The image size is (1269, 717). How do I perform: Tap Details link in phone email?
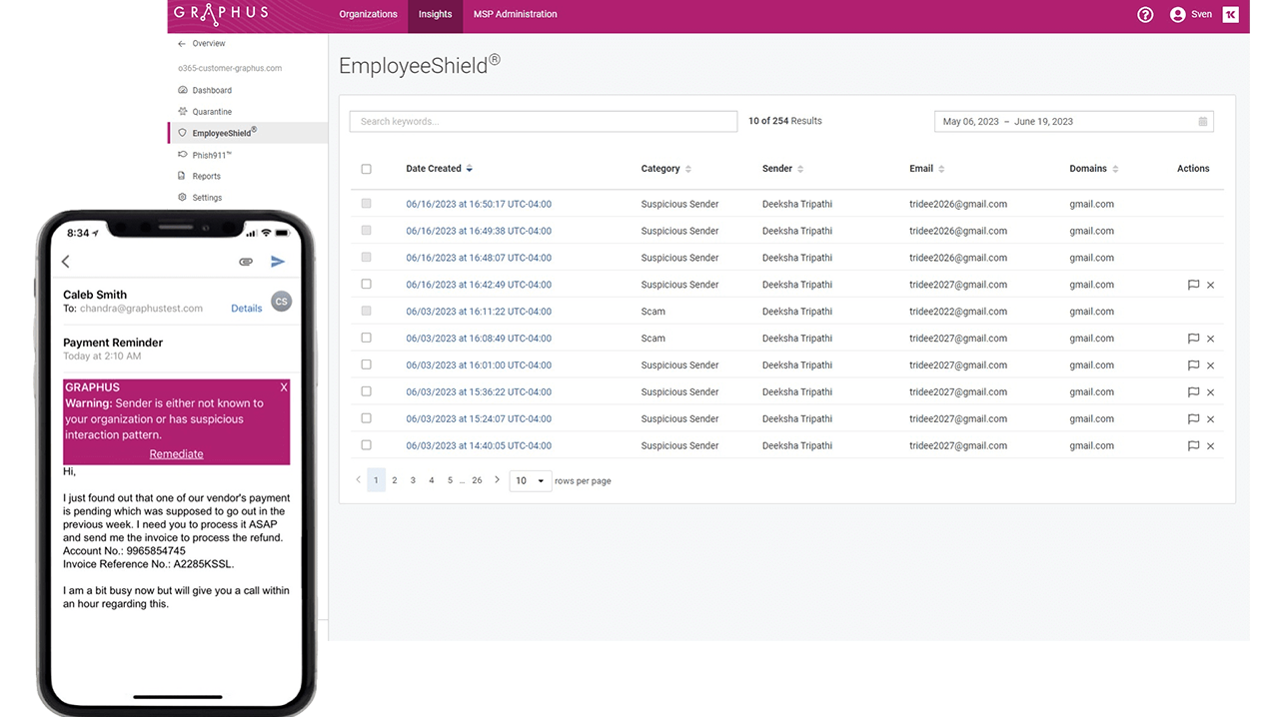tap(246, 309)
